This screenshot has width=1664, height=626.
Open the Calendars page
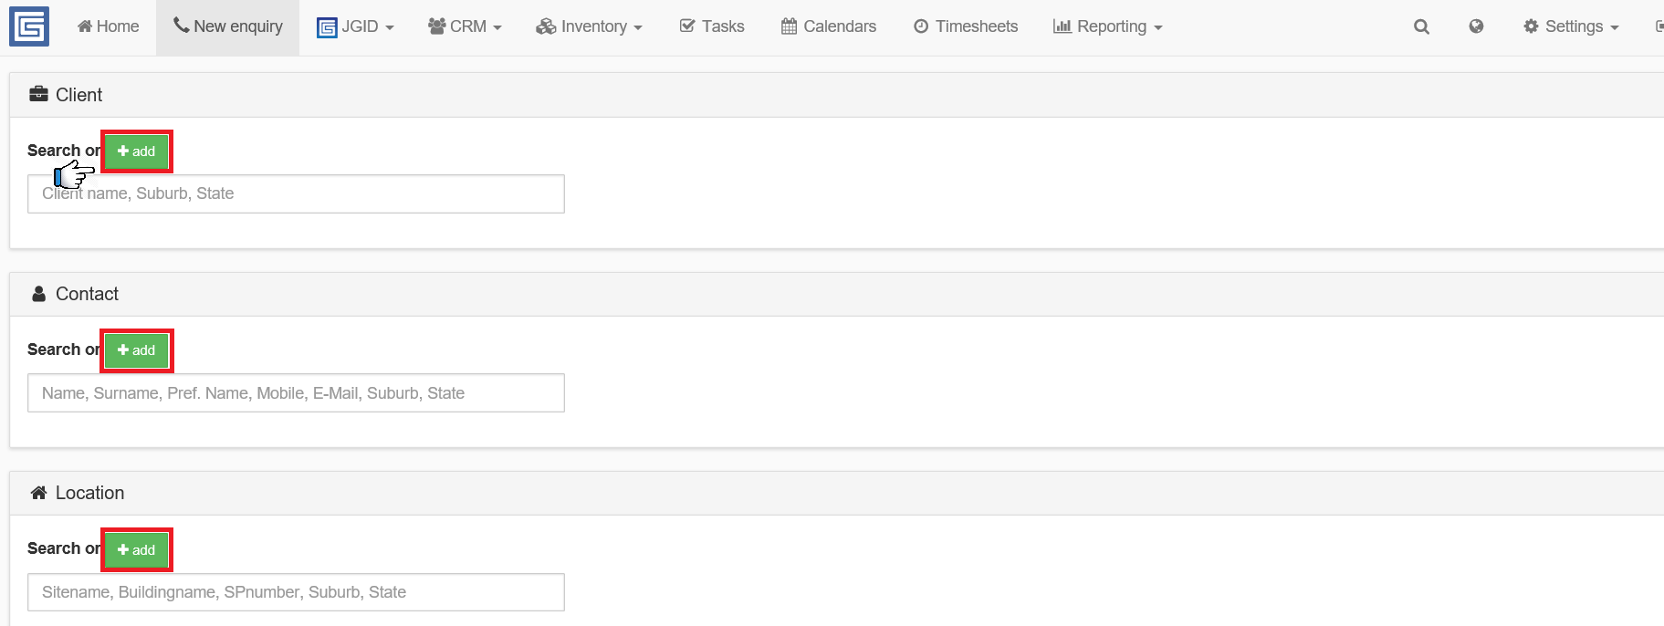point(829,26)
